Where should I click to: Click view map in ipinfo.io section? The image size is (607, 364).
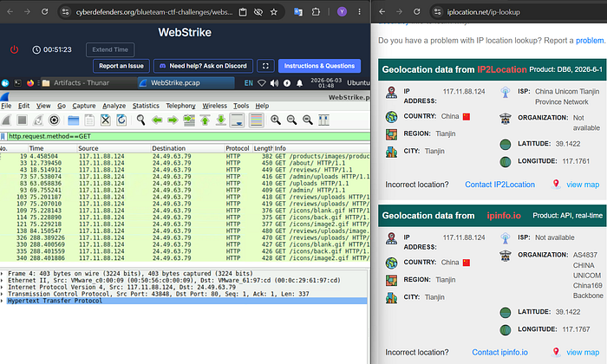pyautogui.click(x=583, y=353)
